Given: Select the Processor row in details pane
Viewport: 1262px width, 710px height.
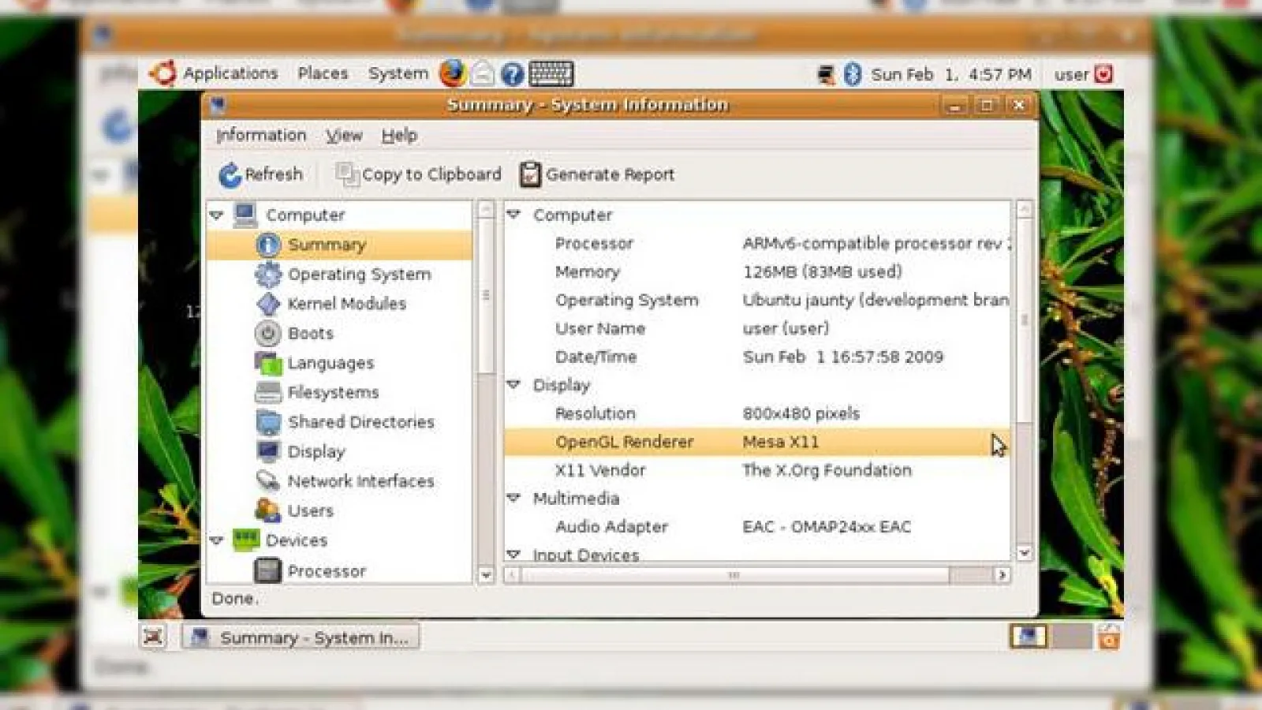Looking at the screenshot, I should click(x=756, y=243).
